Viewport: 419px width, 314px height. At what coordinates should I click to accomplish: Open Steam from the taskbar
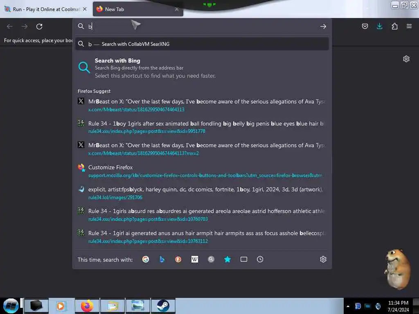163,306
